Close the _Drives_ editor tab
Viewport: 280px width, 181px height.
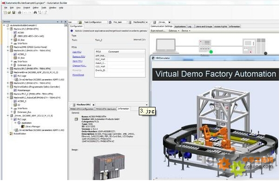click(x=169, y=22)
